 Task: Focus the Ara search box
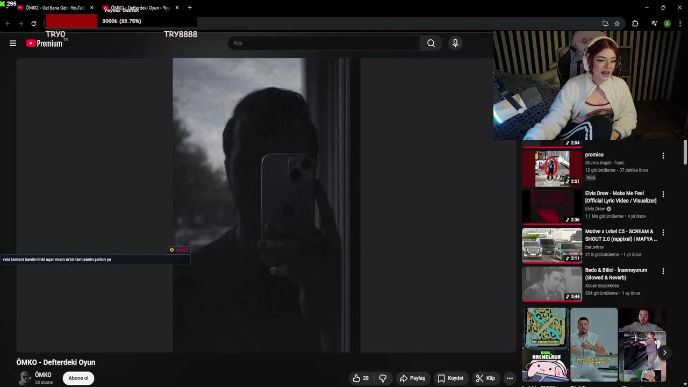(x=324, y=43)
